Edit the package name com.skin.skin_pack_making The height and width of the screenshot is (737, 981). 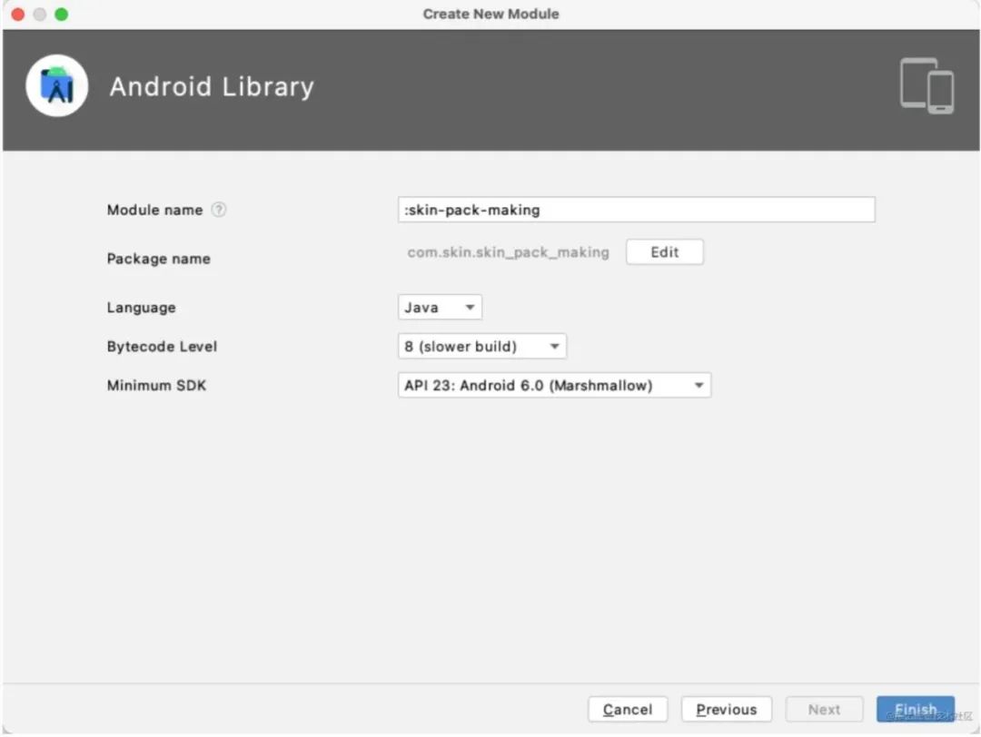[x=664, y=251]
